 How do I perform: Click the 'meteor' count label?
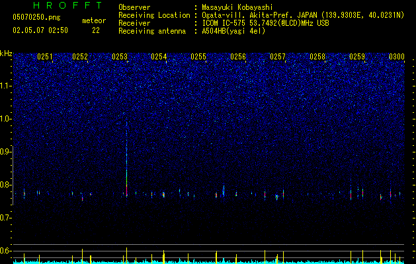pos(94,20)
